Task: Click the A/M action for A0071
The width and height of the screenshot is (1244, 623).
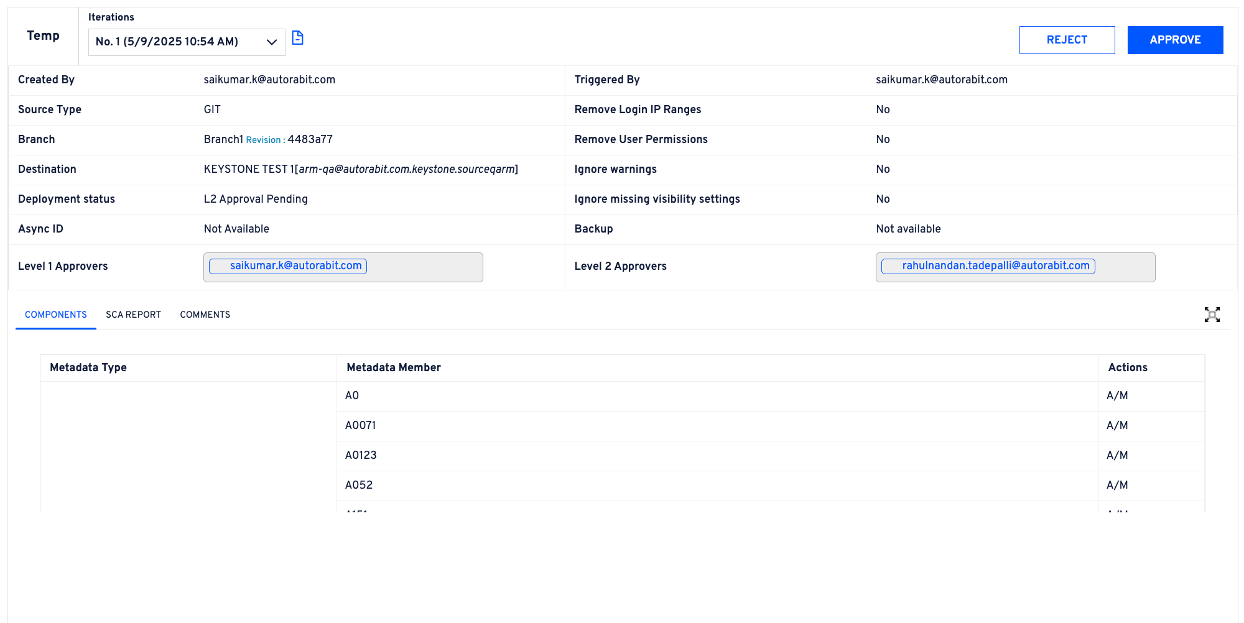Action: pos(1117,425)
